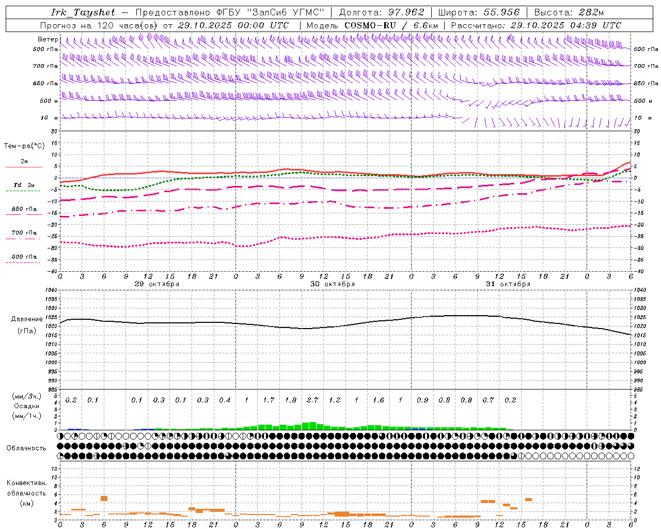The image size is (661, 529).
Task: Click the precipitation value 0.9
Action: [422, 400]
